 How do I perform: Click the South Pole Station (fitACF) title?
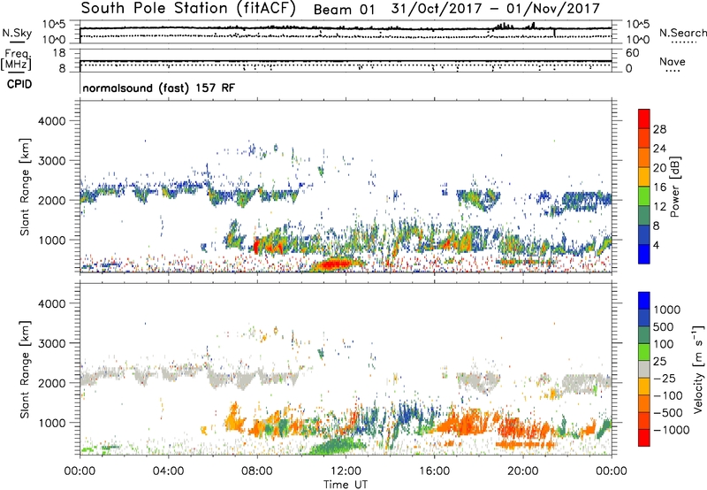point(188,9)
